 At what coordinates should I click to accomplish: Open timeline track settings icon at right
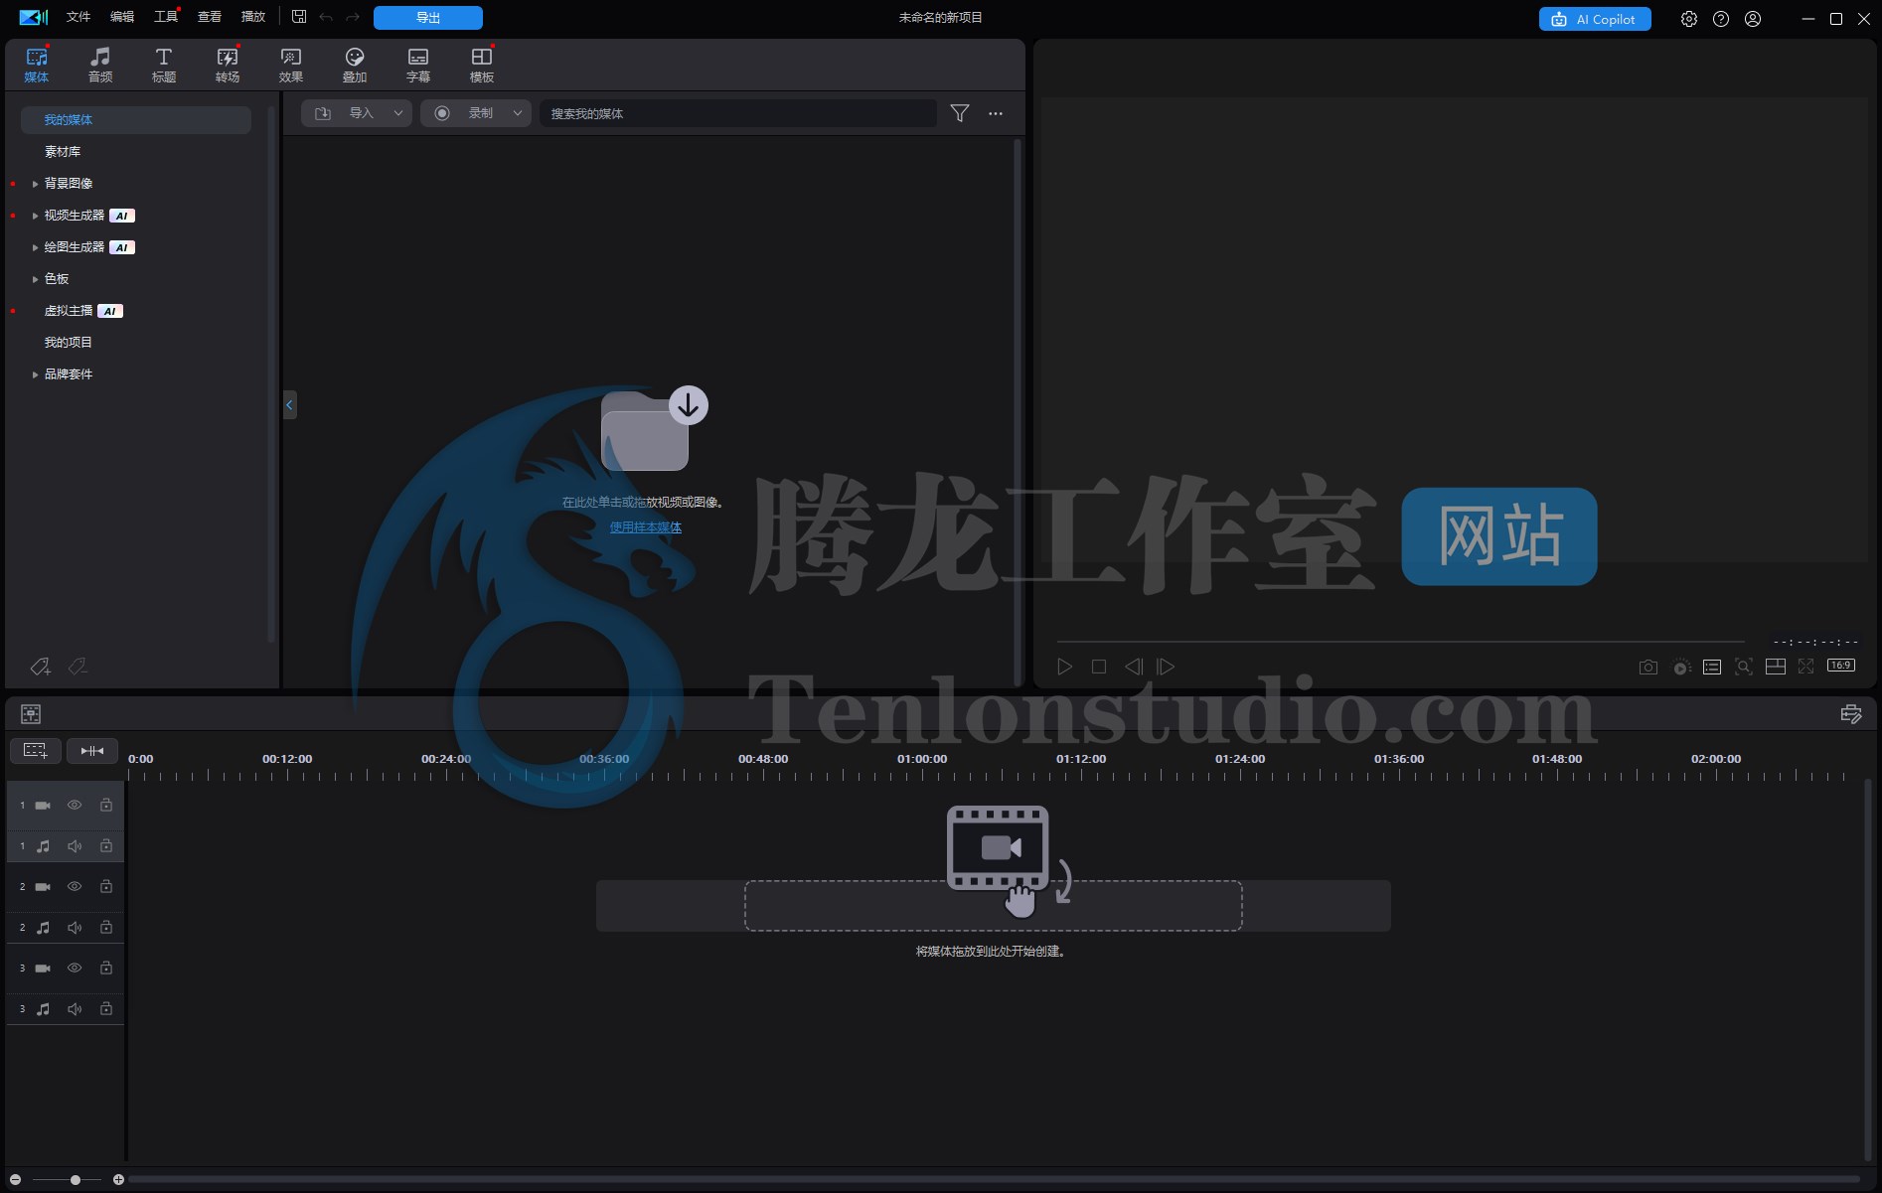click(x=1851, y=714)
